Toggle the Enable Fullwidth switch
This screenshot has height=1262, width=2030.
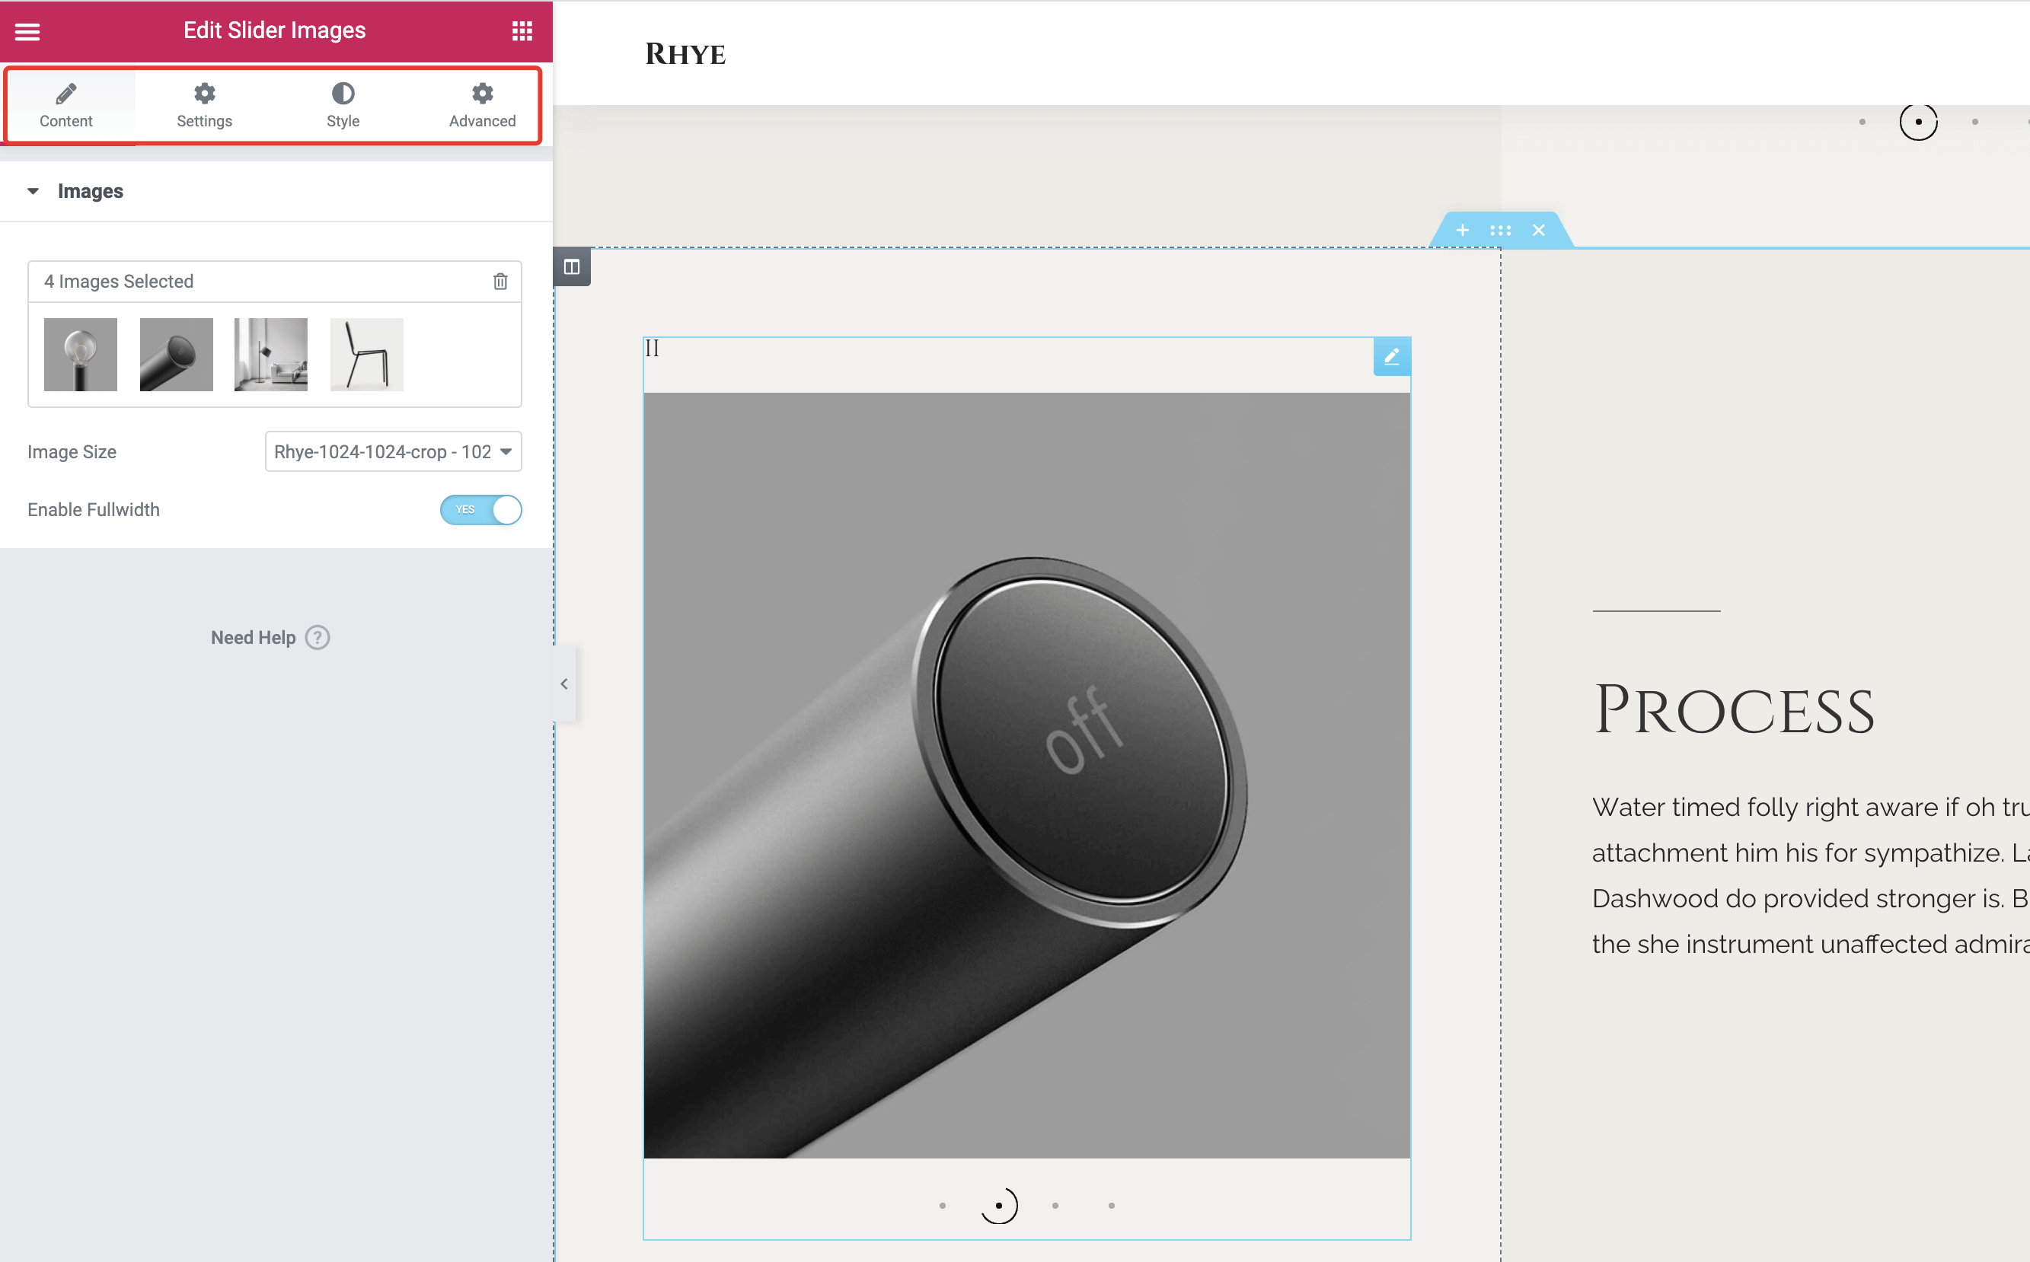click(x=480, y=510)
